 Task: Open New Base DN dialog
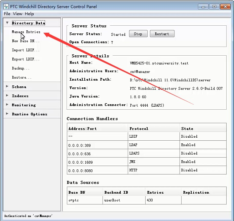(x=26, y=41)
